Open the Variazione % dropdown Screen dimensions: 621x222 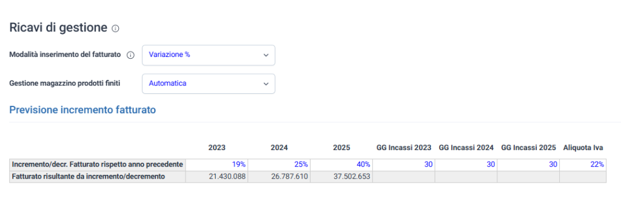209,55
